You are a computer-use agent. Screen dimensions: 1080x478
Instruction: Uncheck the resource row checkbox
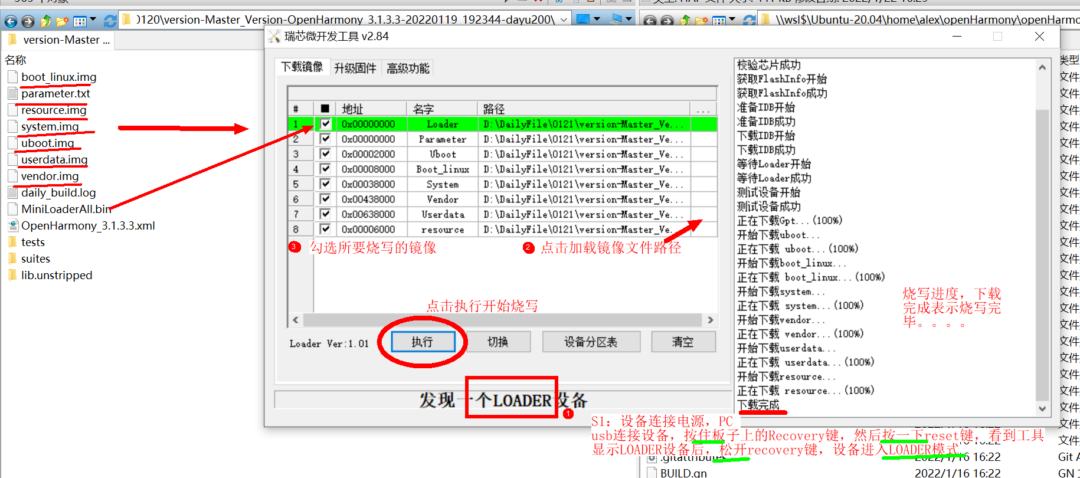tap(325, 229)
